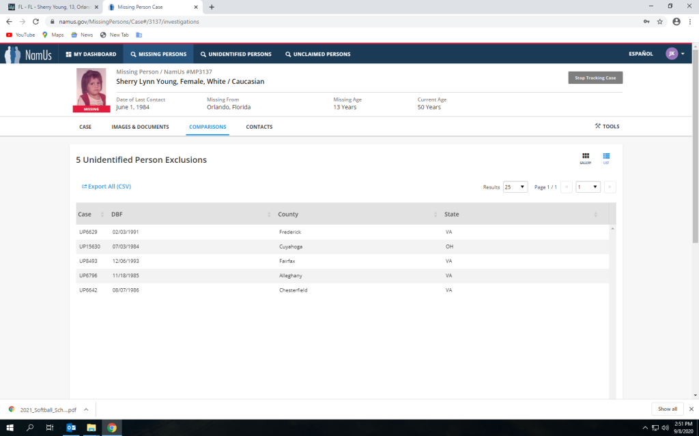Open the page number dropdown
This screenshot has height=436, width=699.
(x=588, y=187)
